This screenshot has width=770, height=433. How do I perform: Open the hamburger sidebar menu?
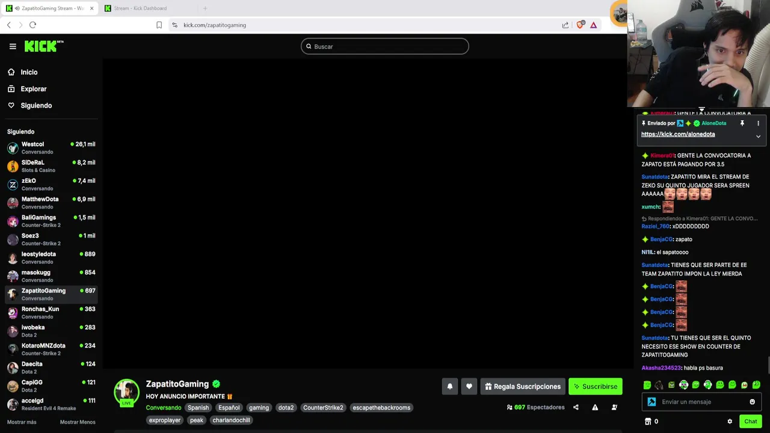pos(13,46)
